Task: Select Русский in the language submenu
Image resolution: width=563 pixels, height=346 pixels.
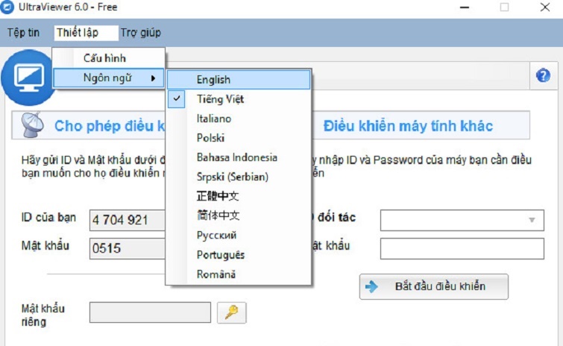Action: [x=217, y=235]
